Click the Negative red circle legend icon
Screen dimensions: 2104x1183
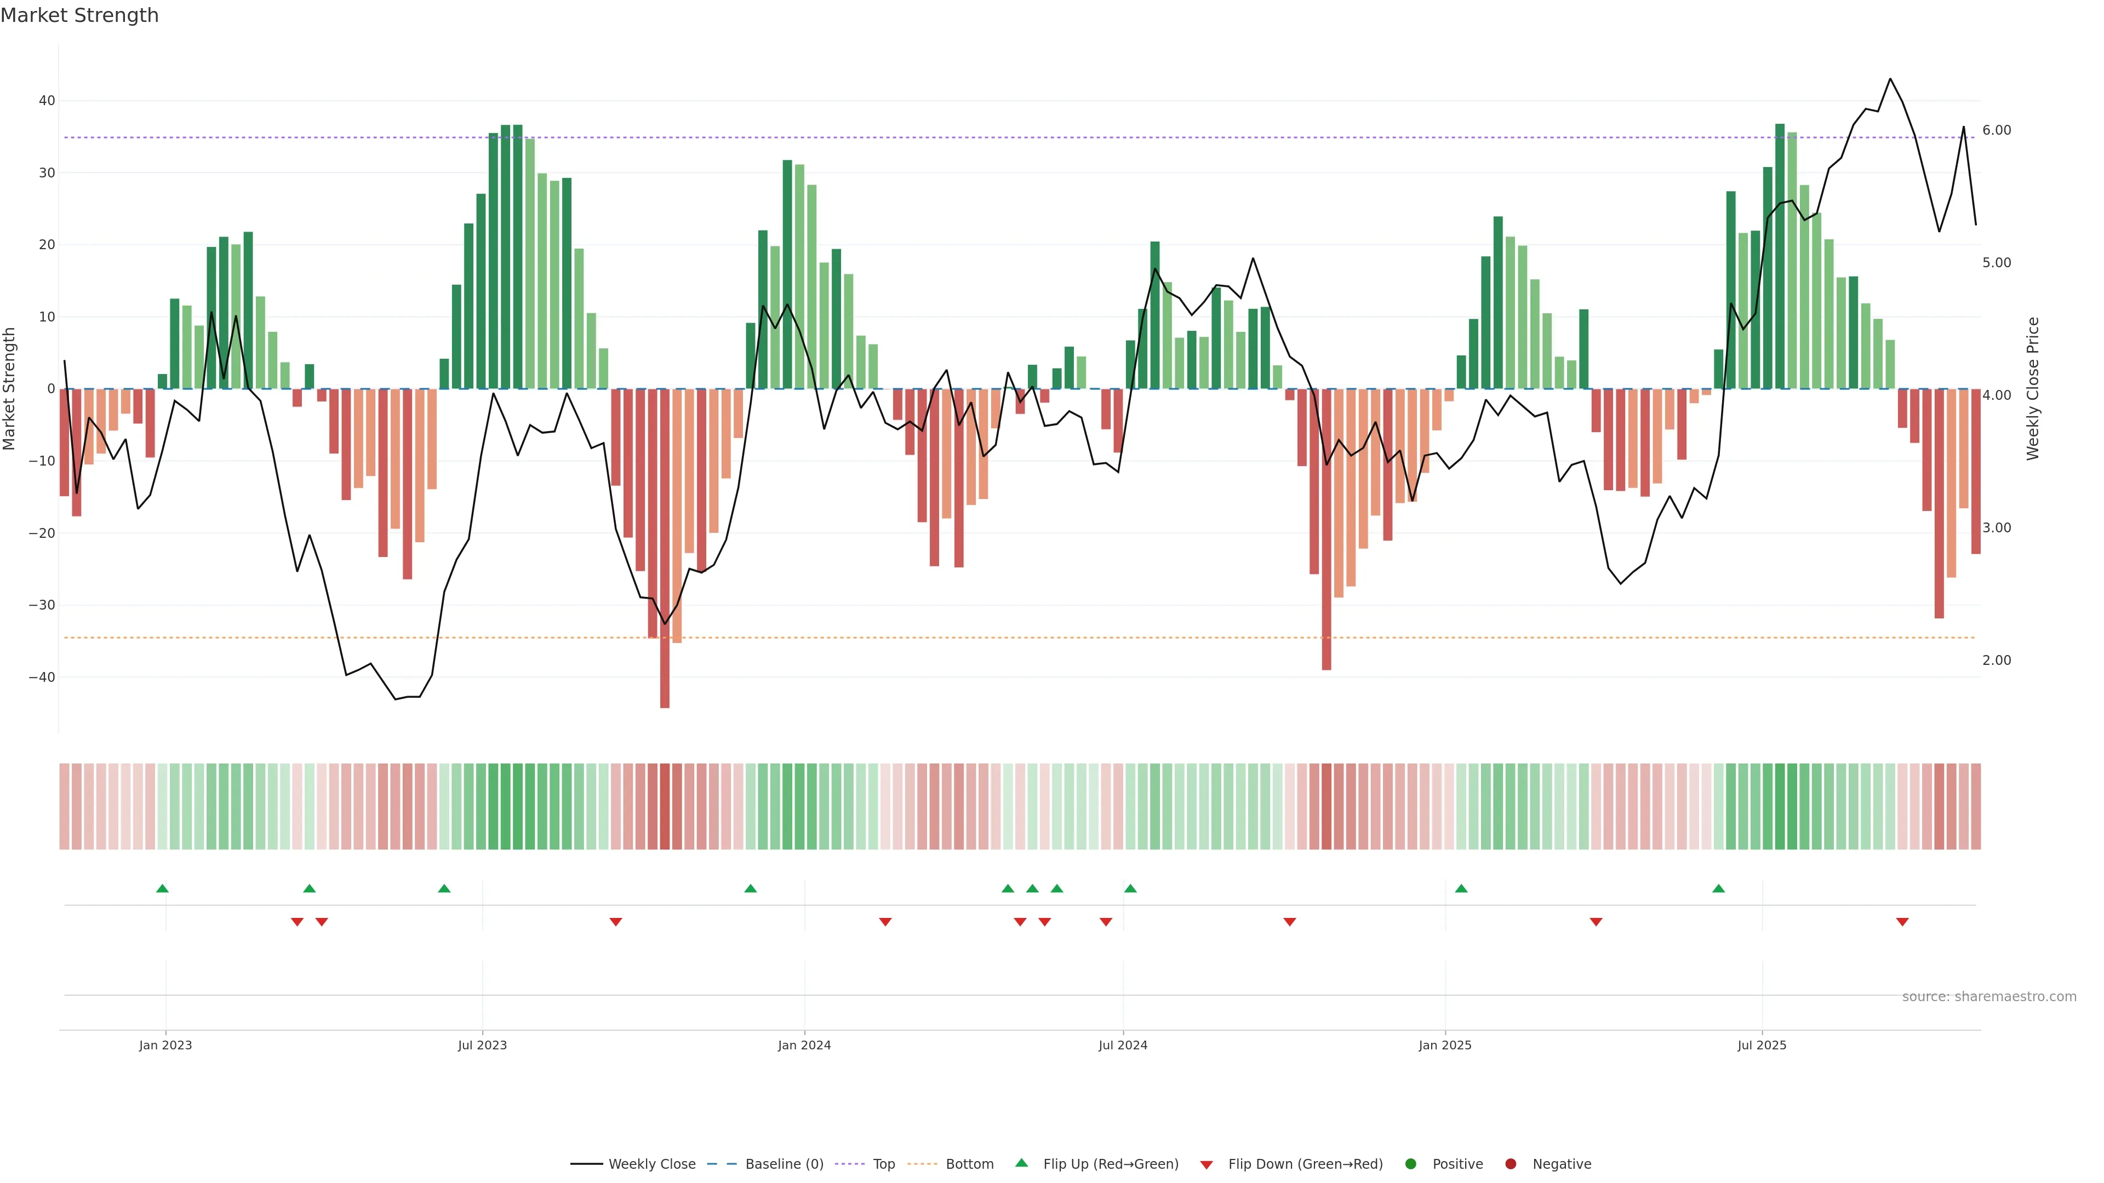[1510, 1164]
